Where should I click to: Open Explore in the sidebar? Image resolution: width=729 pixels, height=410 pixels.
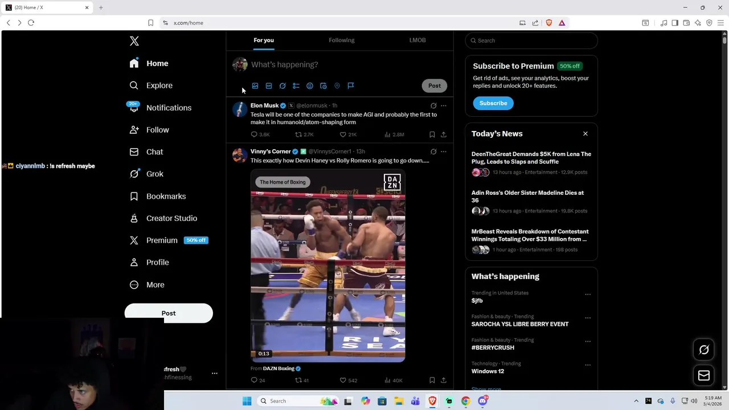[151, 85]
